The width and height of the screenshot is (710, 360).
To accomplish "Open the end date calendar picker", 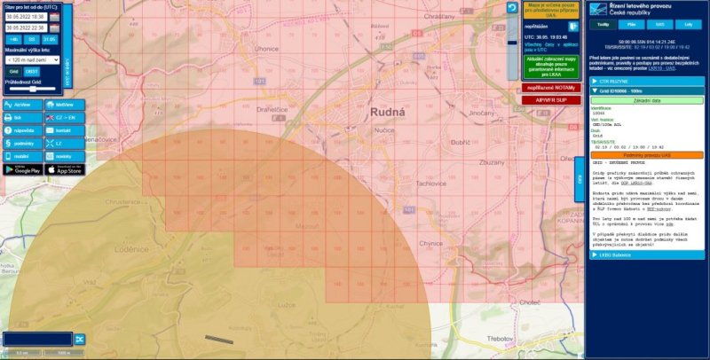I will [54, 28].
